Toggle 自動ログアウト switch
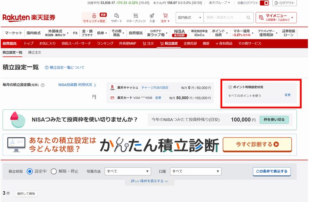The width and height of the screenshot is (309, 202). click(264, 3)
